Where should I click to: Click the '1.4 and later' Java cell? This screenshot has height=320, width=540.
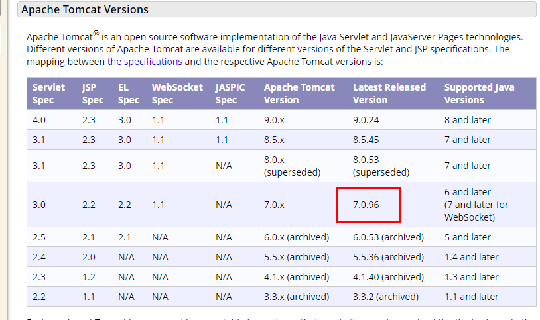[471, 257]
